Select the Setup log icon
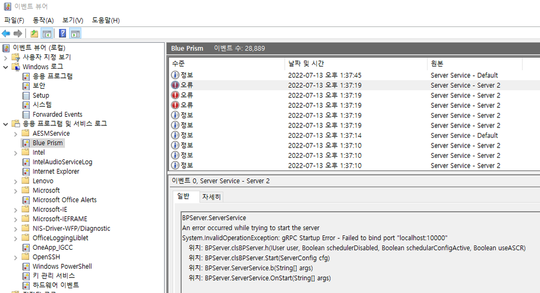Viewport: 540px width, 293px height. point(26,95)
